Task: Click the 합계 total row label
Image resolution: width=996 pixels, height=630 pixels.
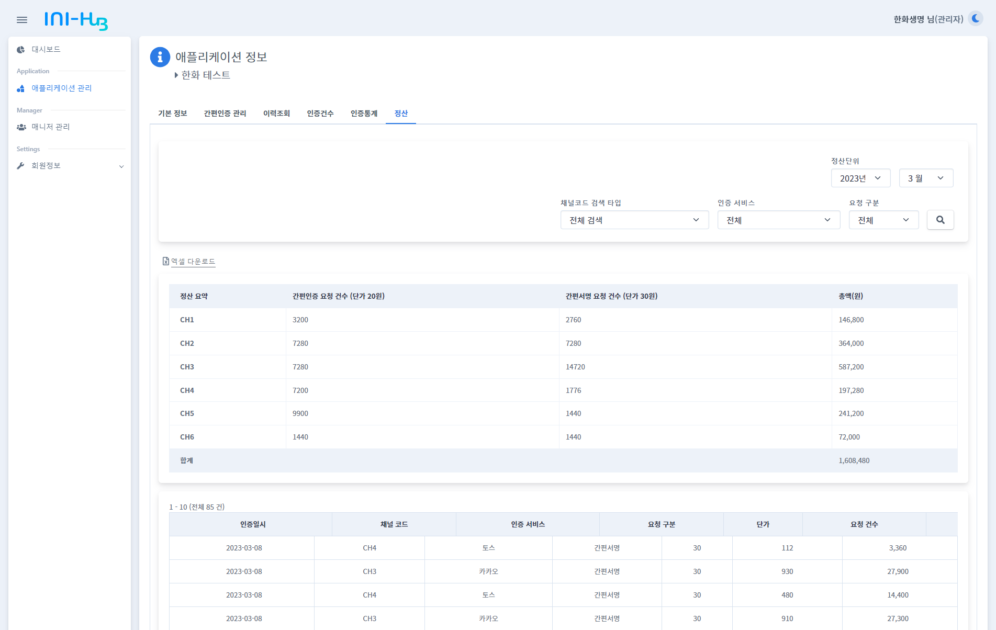Action: coord(187,460)
